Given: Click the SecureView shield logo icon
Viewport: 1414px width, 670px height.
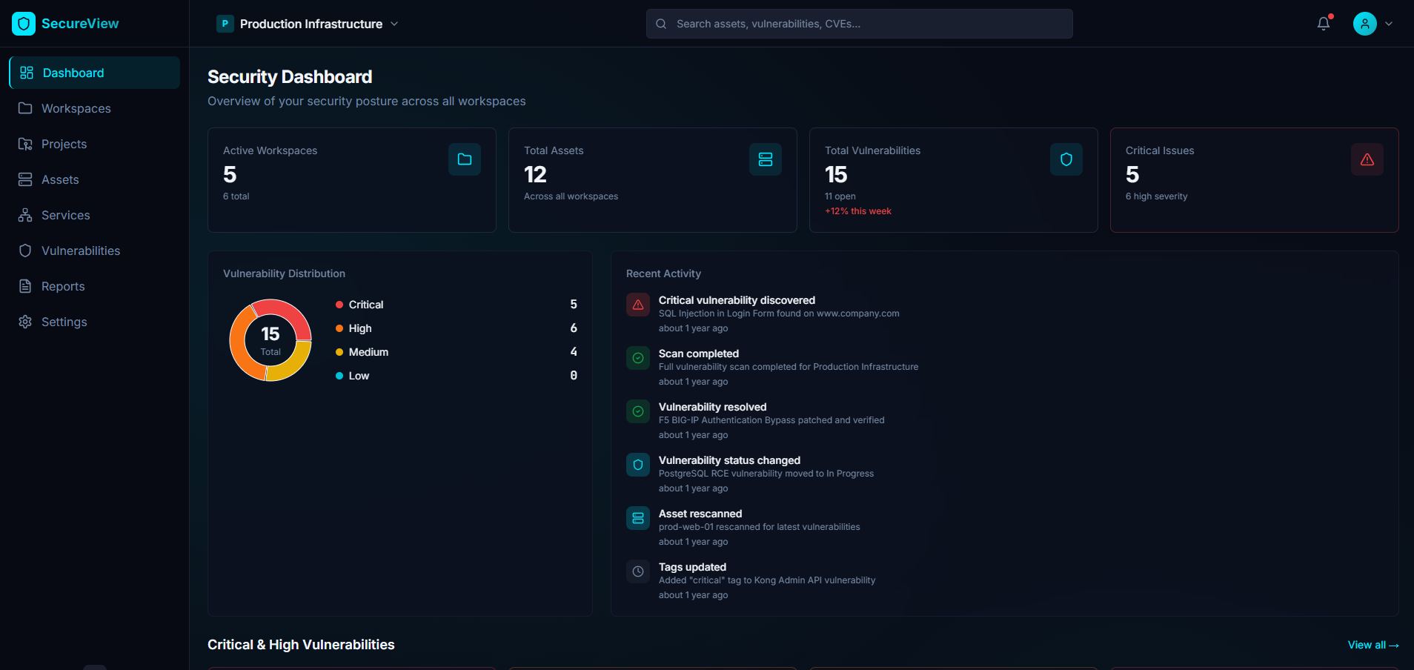Looking at the screenshot, I should tap(24, 24).
